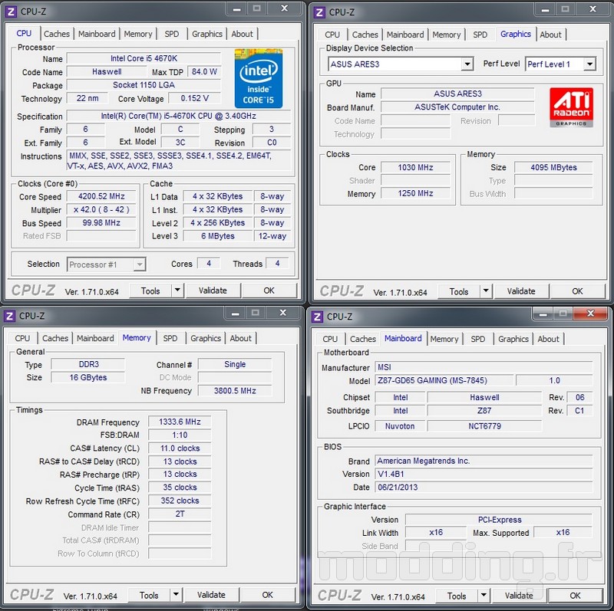Click Validate button in Memory window
Image resolution: width=614 pixels, height=611 pixels.
[x=211, y=595]
